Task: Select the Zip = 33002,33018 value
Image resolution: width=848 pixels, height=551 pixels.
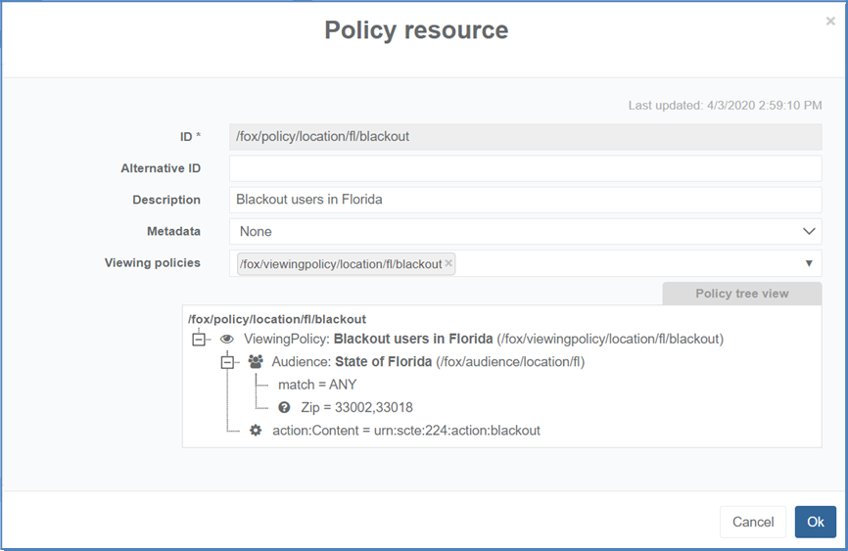Action: tap(357, 407)
